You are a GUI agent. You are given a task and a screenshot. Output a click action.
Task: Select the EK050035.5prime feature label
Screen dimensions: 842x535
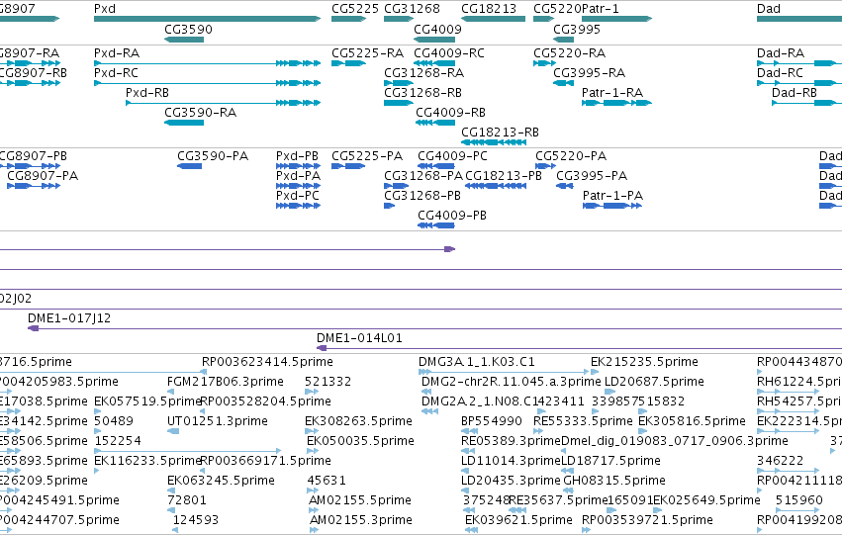click(x=361, y=441)
